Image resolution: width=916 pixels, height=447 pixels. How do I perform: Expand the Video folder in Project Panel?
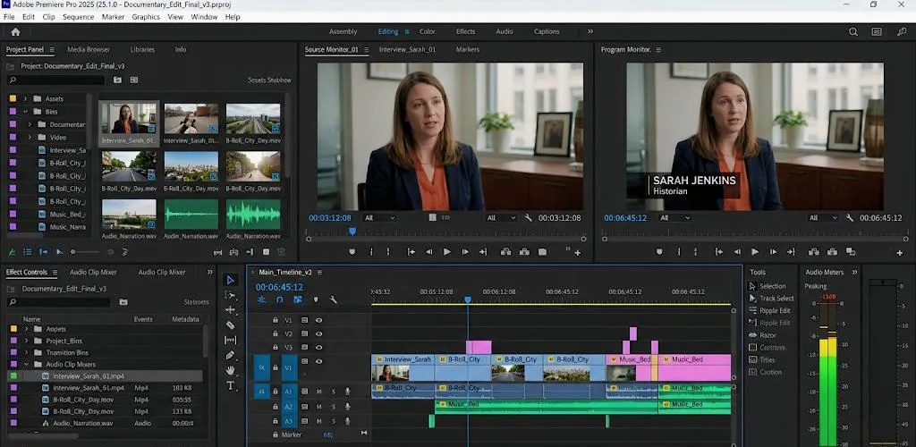point(30,137)
